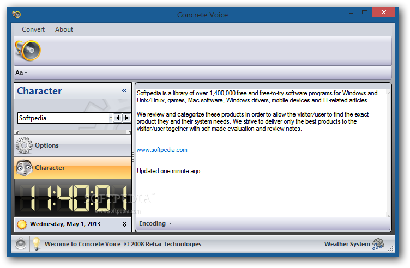Click the horizontal scrollbar under character selector
Screen dimensions: 410x268
73,132
